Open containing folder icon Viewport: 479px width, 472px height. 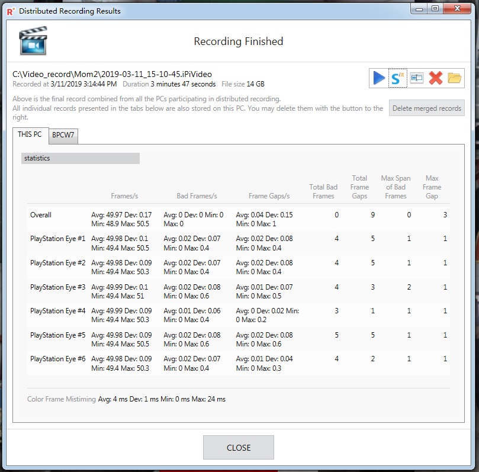point(455,78)
